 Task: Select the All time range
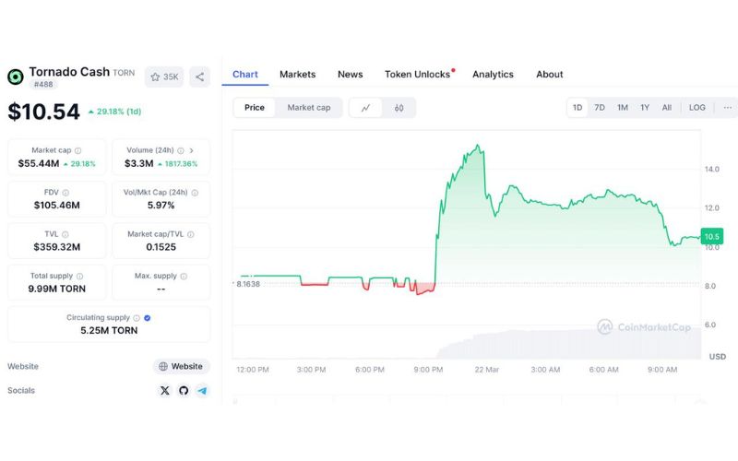coord(666,108)
